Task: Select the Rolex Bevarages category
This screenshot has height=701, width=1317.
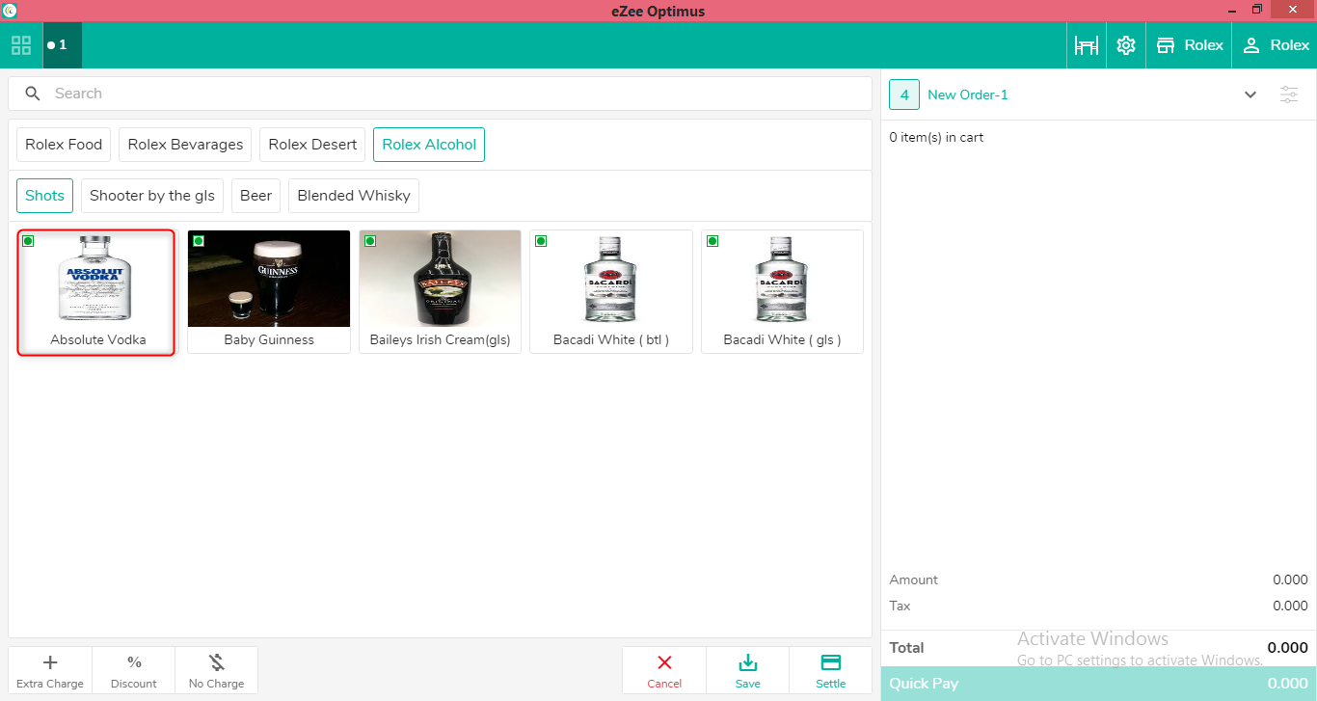Action: [x=185, y=145]
